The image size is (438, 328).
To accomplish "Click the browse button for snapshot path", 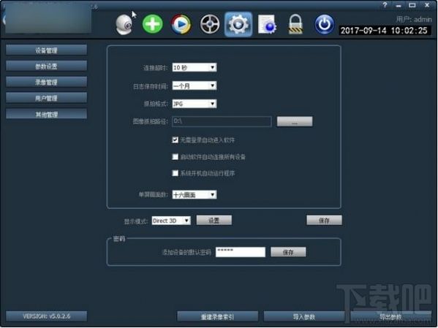I will [295, 122].
